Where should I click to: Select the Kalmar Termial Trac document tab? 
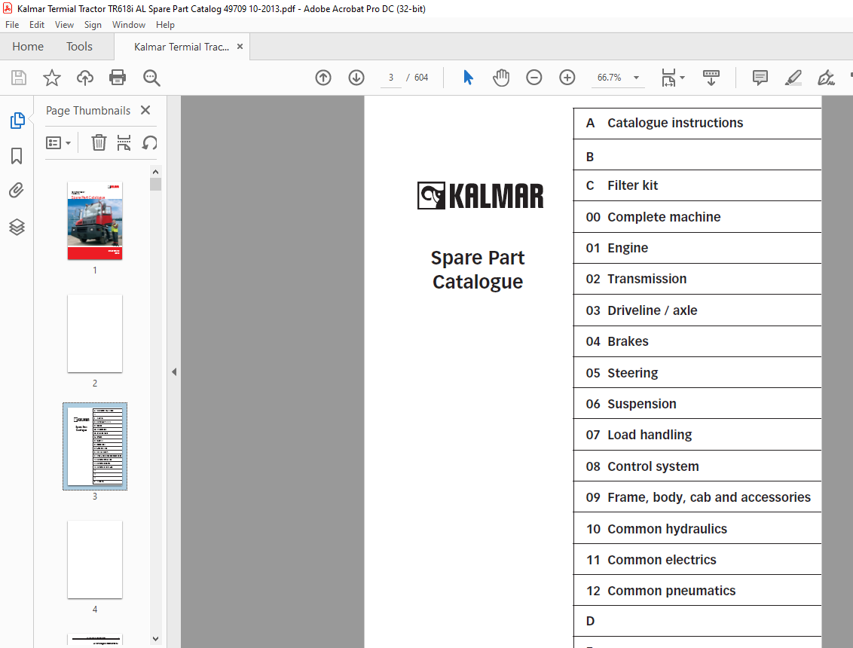click(x=182, y=47)
